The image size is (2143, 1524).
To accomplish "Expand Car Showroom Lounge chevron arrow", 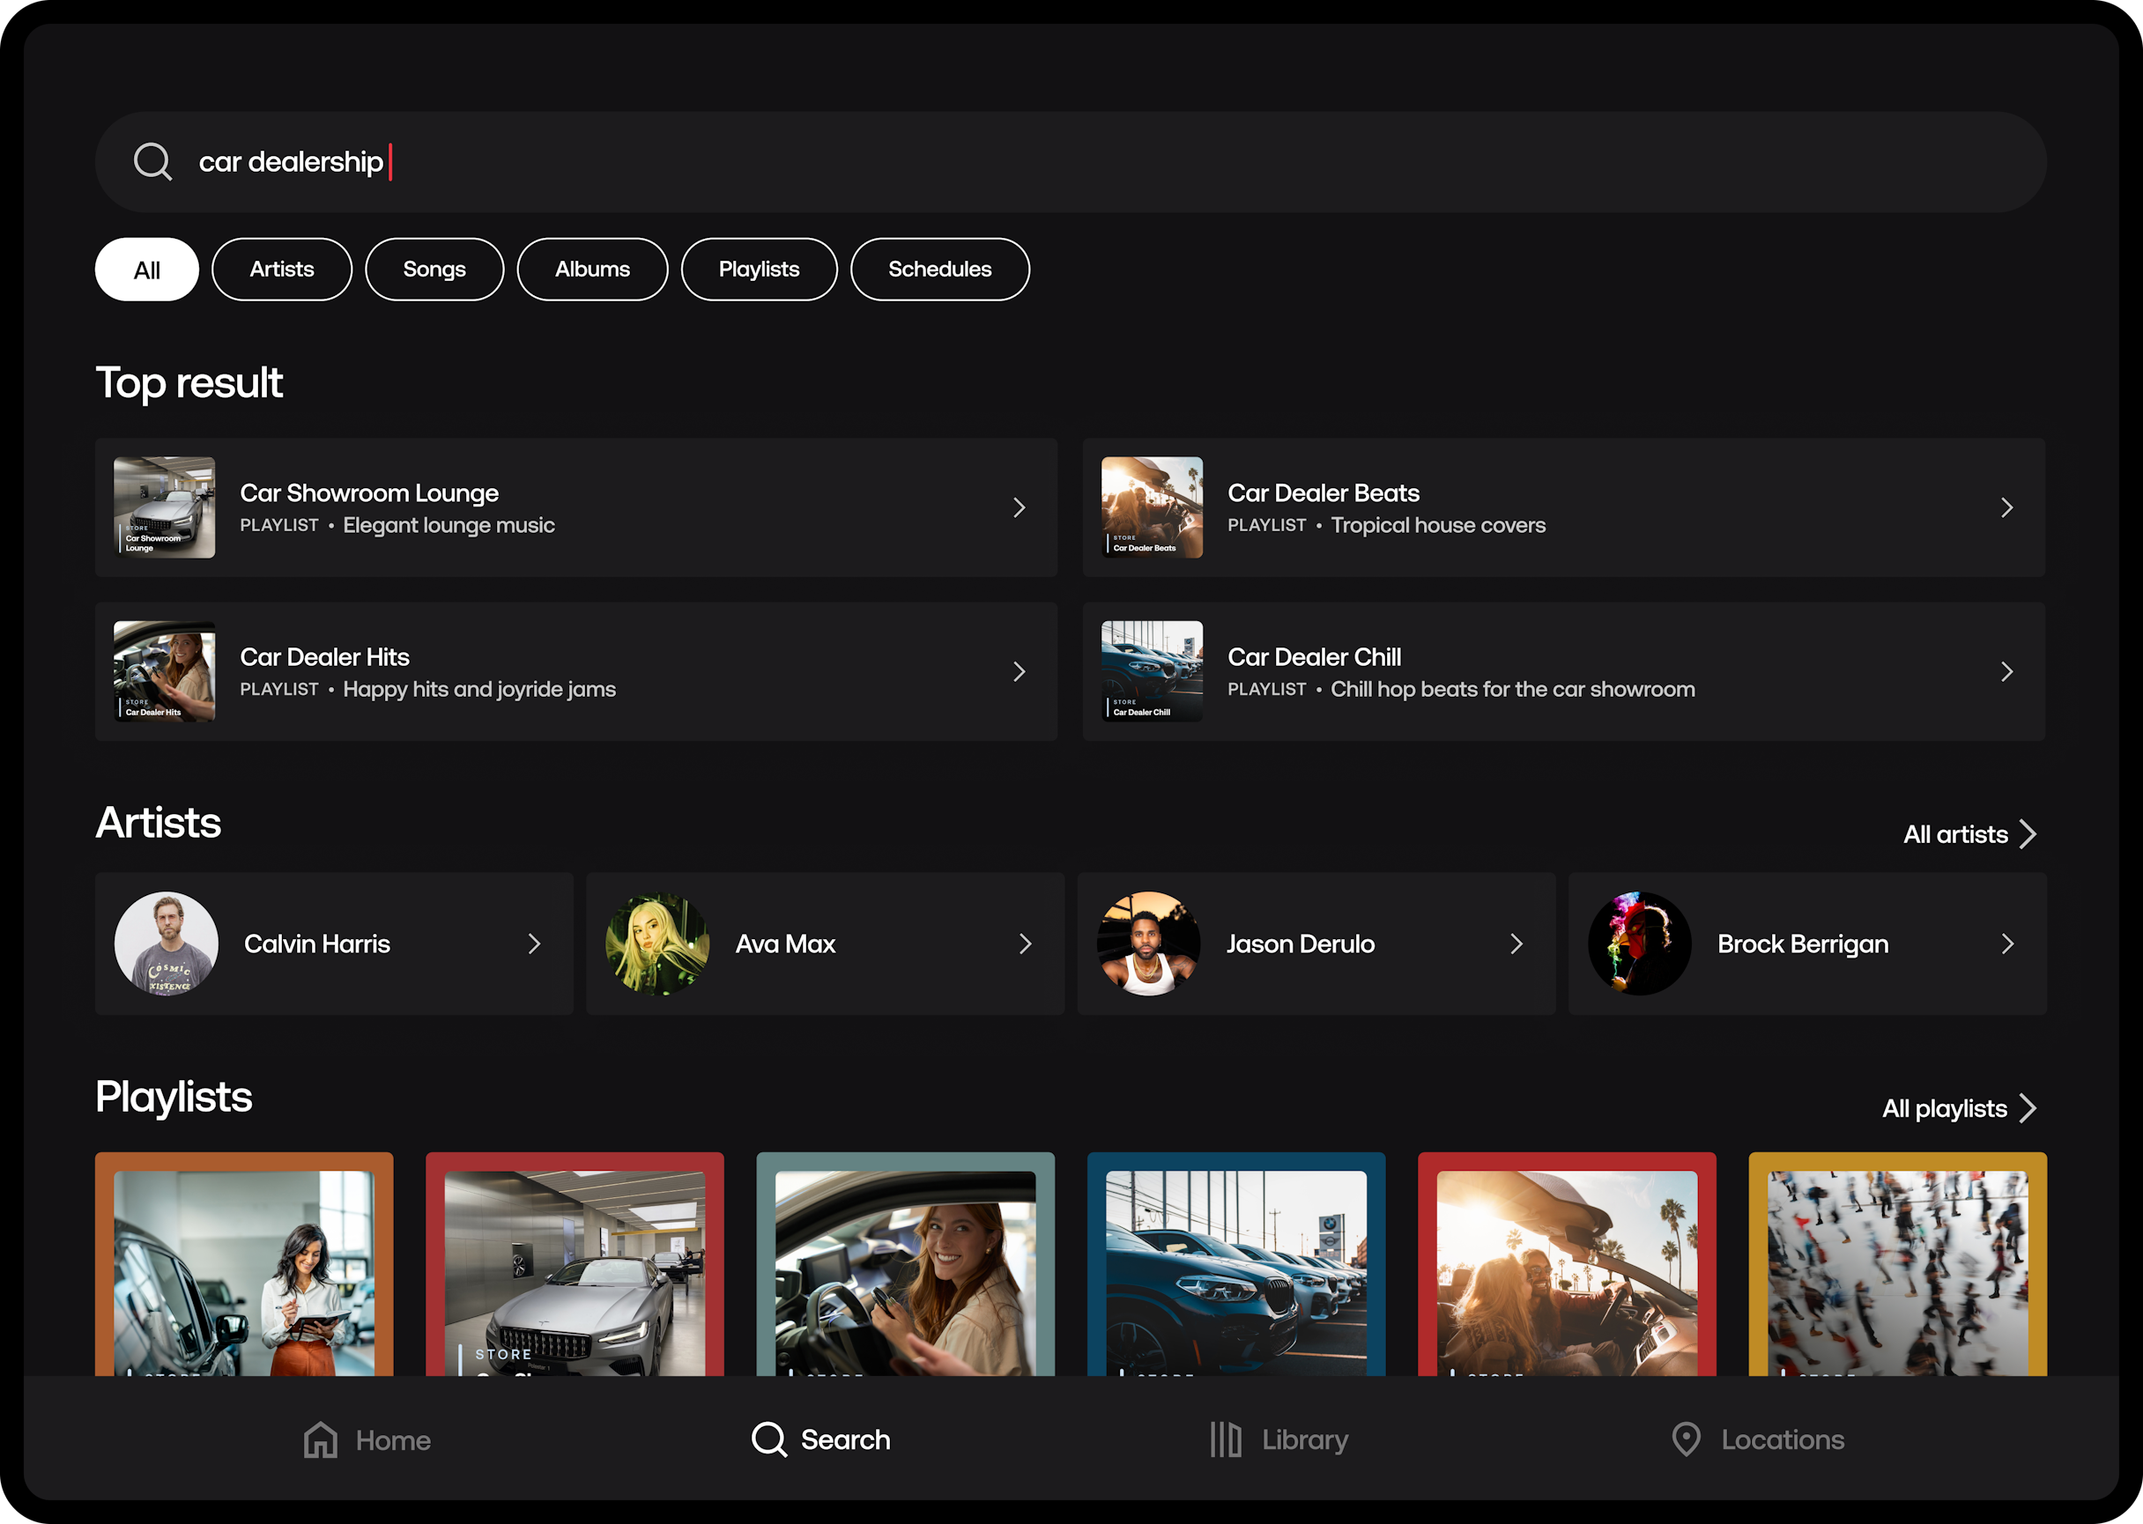I will pyautogui.click(x=1019, y=507).
